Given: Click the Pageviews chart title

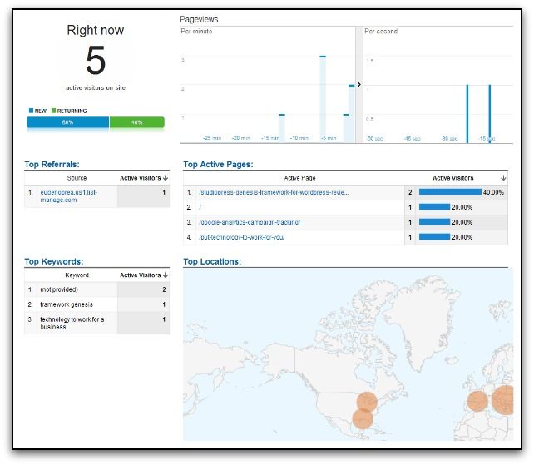Looking at the screenshot, I should [x=199, y=19].
